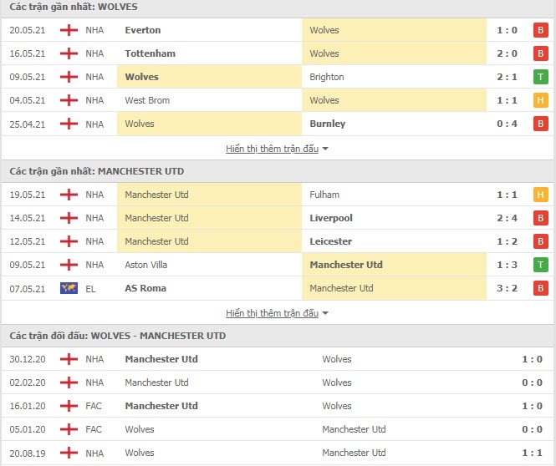Expand more Manchester Utd matches link
Viewport: 556px width, 466px height.
[272, 313]
